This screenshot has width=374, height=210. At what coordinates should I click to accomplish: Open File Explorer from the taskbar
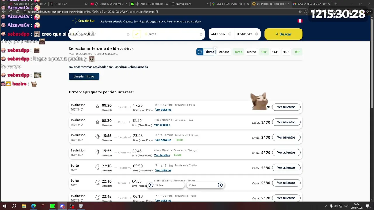(x=24, y=206)
